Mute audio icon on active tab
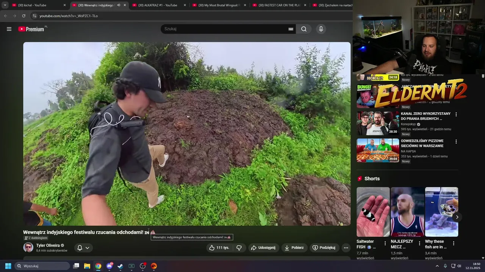485x272 pixels. click(x=119, y=5)
